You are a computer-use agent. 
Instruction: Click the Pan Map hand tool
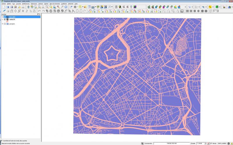[x=28, y=7]
